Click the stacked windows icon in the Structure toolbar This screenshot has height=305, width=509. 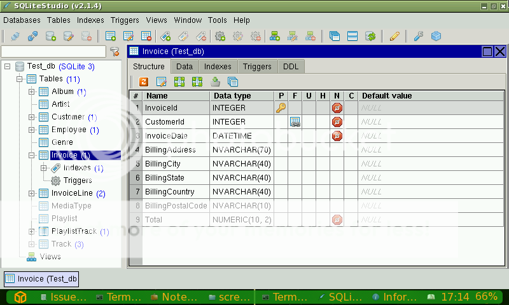pyautogui.click(x=233, y=82)
